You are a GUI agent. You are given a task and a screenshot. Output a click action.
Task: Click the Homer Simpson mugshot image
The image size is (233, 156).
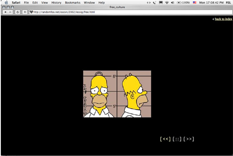[x=117, y=94]
